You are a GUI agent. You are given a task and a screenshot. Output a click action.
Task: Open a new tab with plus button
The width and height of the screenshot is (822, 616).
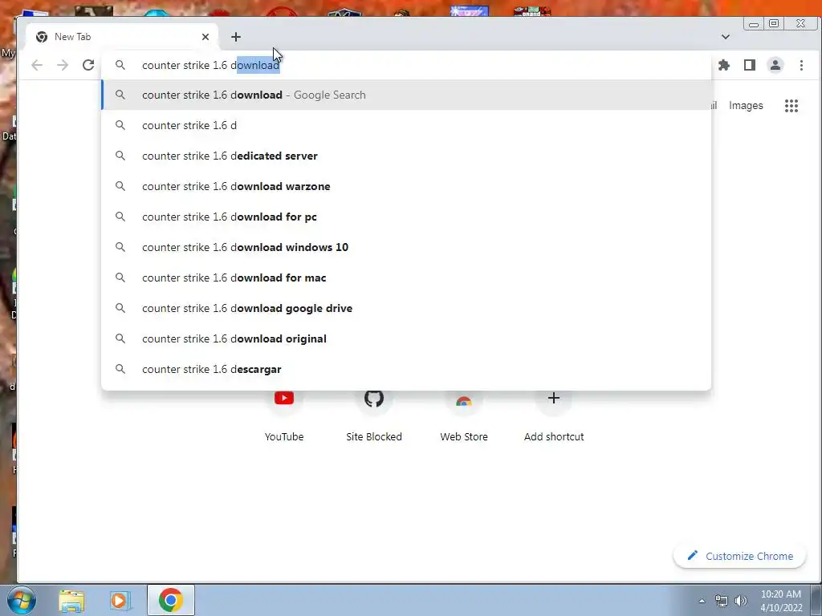click(236, 37)
